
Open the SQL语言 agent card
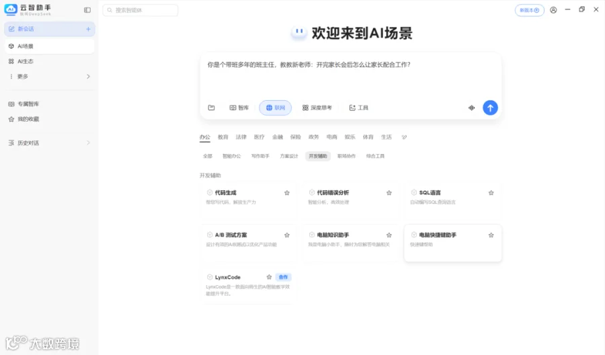click(452, 200)
